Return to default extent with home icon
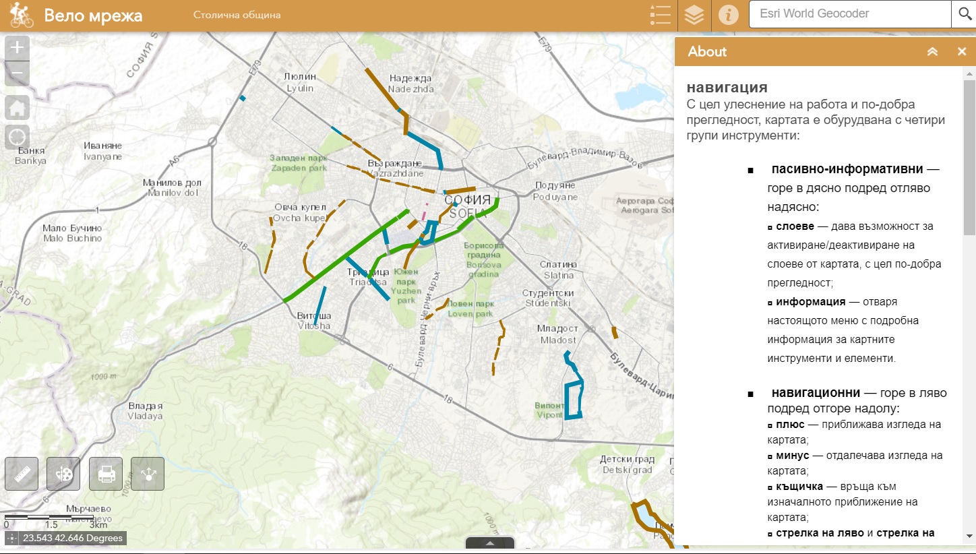The image size is (976, 554). (18, 107)
